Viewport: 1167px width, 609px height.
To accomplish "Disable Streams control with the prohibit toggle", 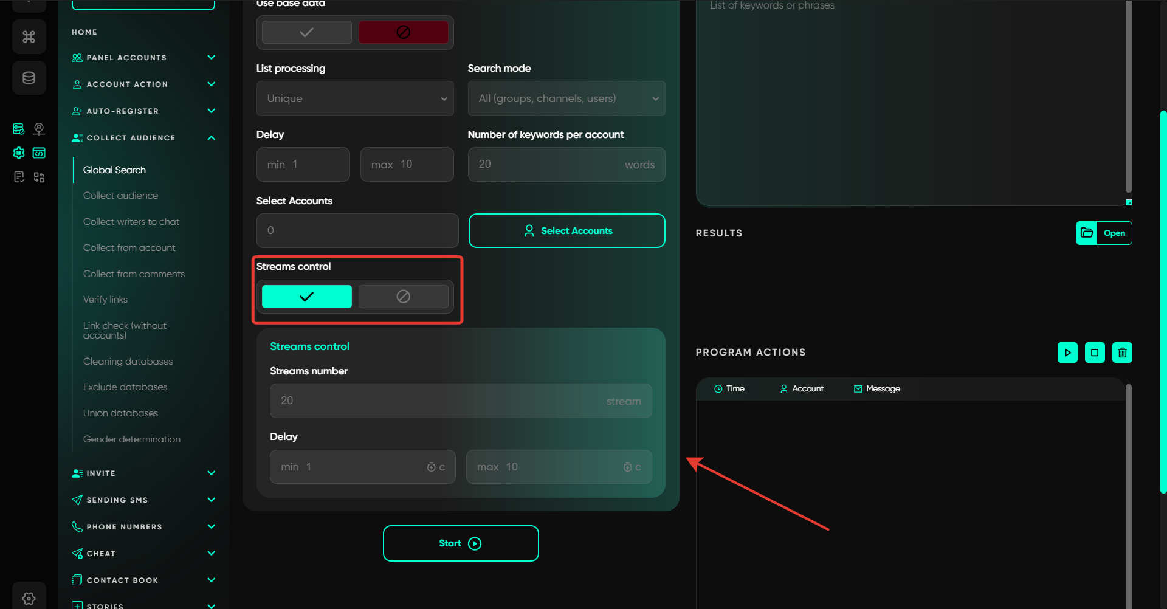I will coord(403,297).
